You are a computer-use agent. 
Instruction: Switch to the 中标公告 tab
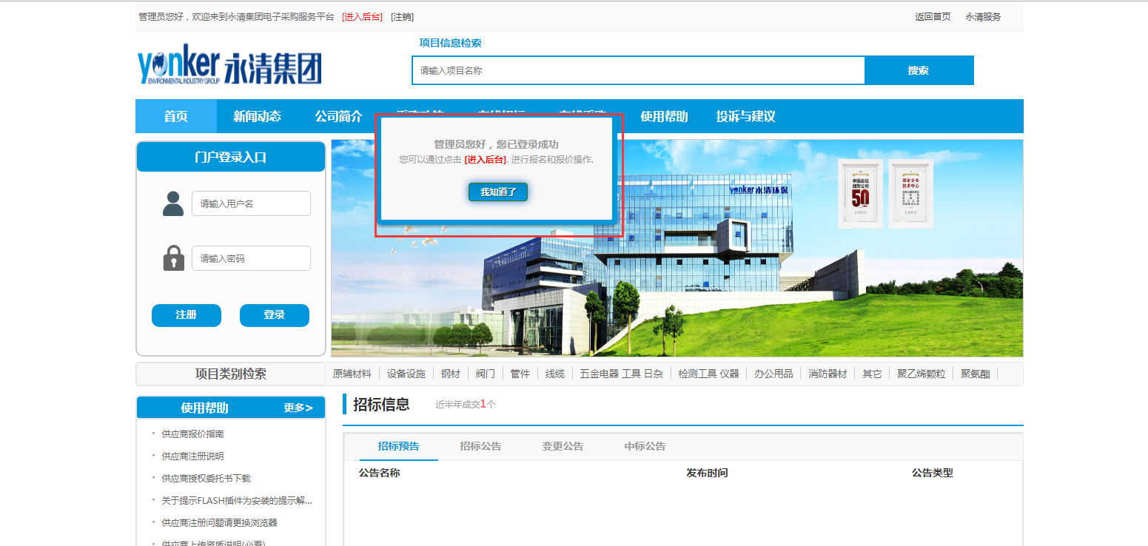(x=645, y=447)
